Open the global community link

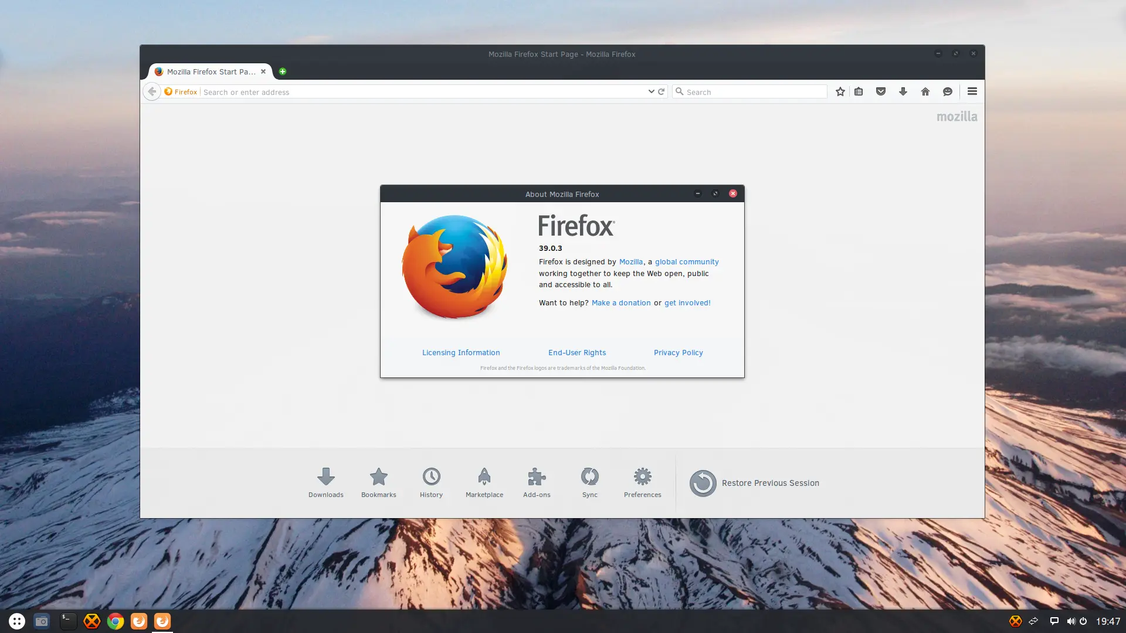pos(687,262)
